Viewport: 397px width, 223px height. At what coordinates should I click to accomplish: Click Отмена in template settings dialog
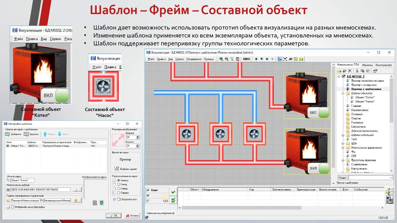pyautogui.click(x=132, y=215)
